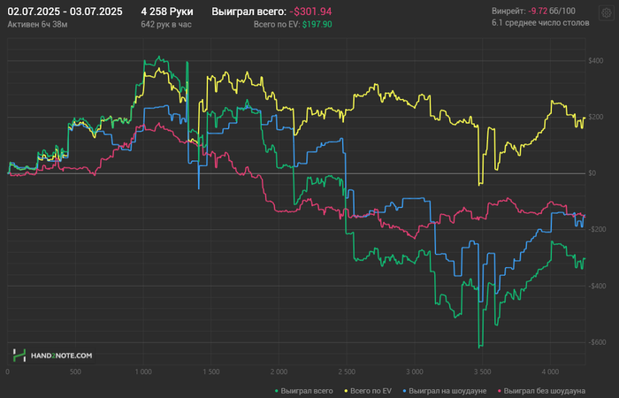Image resolution: width=619 pixels, height=398 pixels.
Task: Open the graph settings gear icon
Action: (x=607, y=13)
